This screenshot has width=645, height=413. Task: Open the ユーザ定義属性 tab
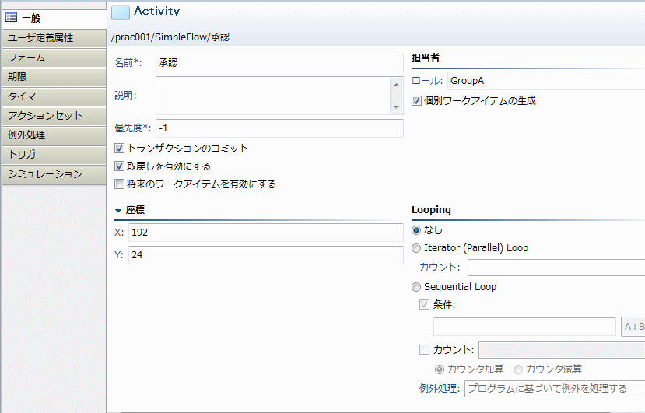[53, 38]
